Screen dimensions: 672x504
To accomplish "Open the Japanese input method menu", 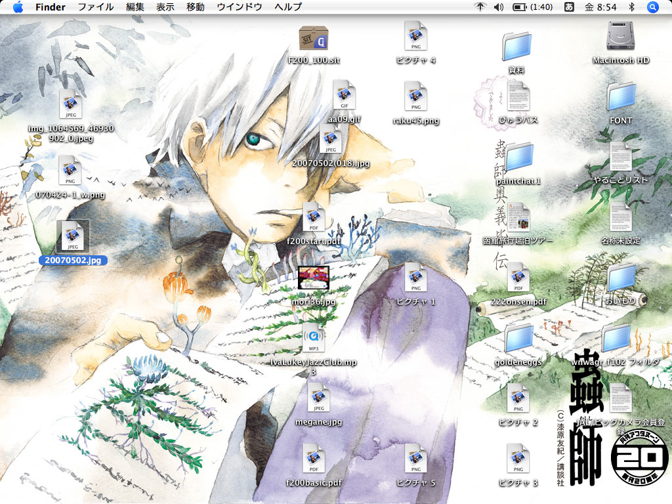I will (x=569, y=7).
